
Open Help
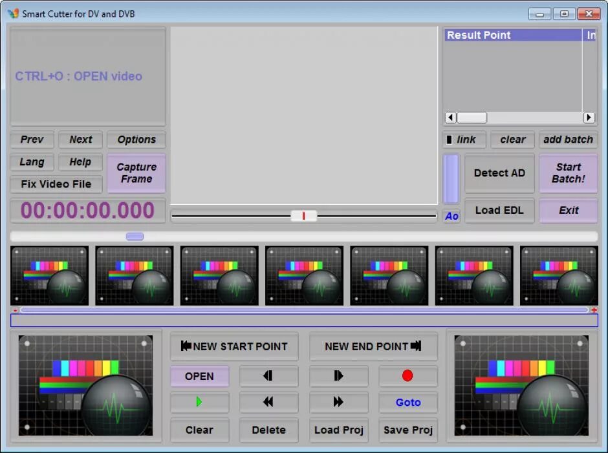point(80,162)
